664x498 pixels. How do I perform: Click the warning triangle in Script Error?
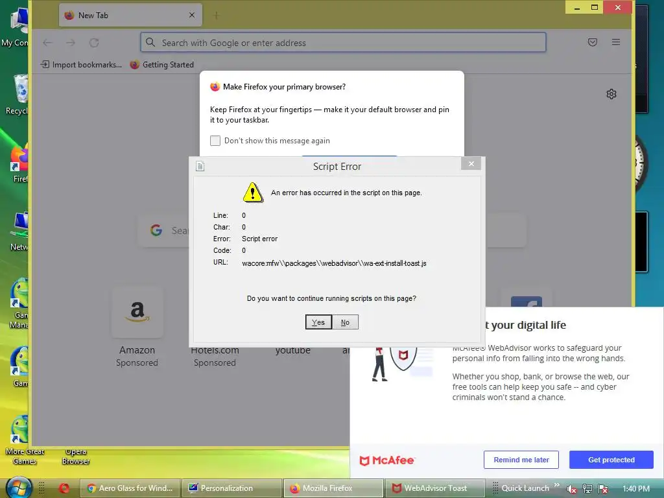click(x=253, y=193)
